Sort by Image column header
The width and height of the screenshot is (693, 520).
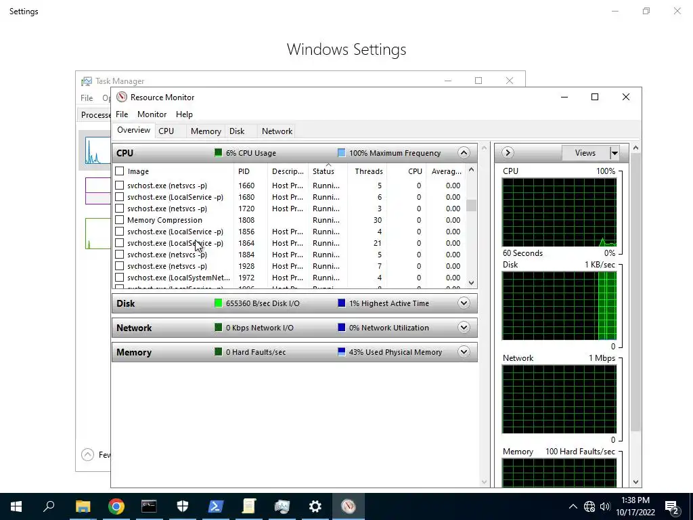pyautogui.click(x=180, y=171)
